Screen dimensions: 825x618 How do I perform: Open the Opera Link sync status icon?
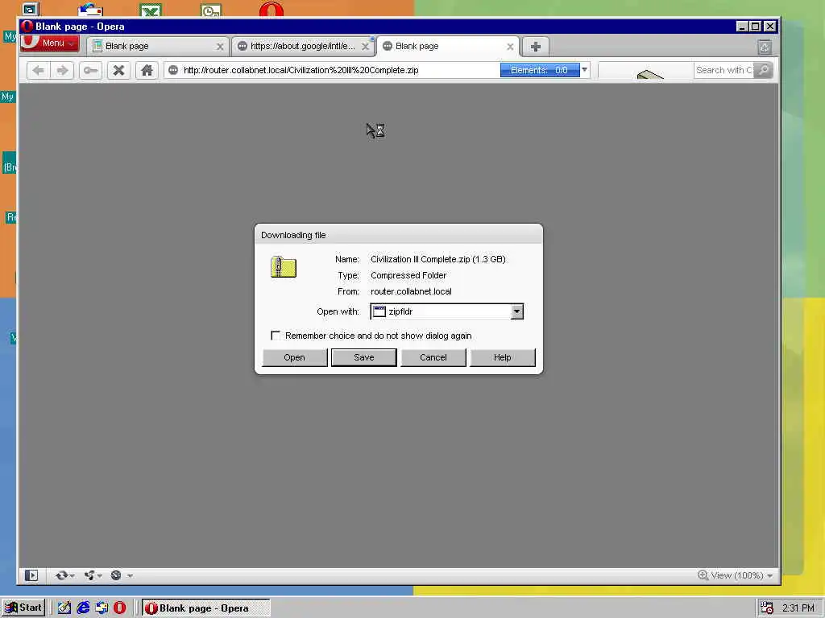click(61, 575)
